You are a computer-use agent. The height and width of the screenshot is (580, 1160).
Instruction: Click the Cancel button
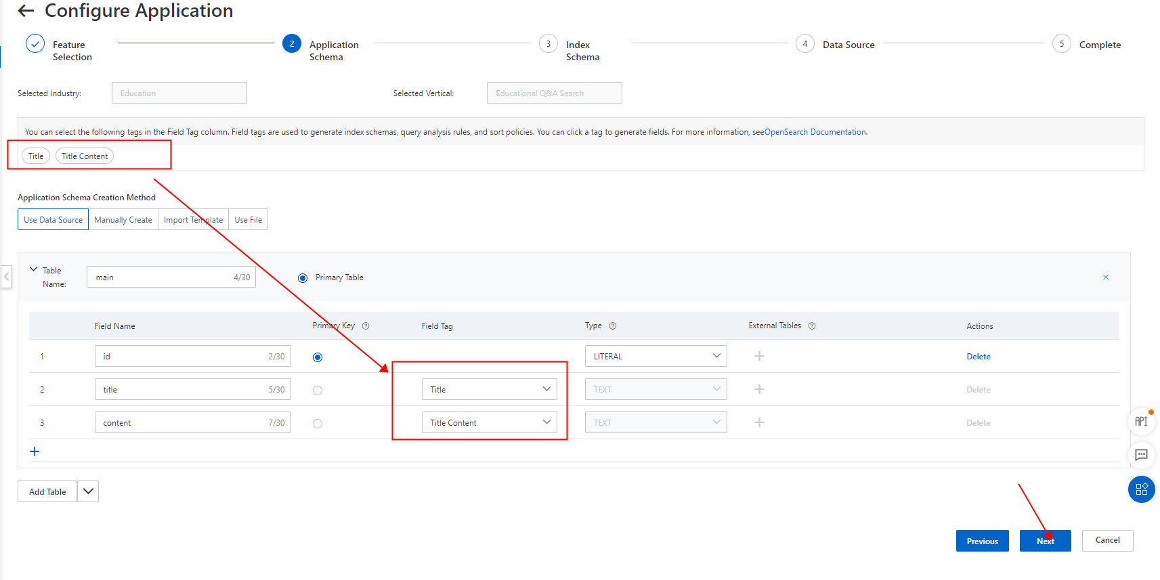pyautogui.click(x=1108, y=540)
